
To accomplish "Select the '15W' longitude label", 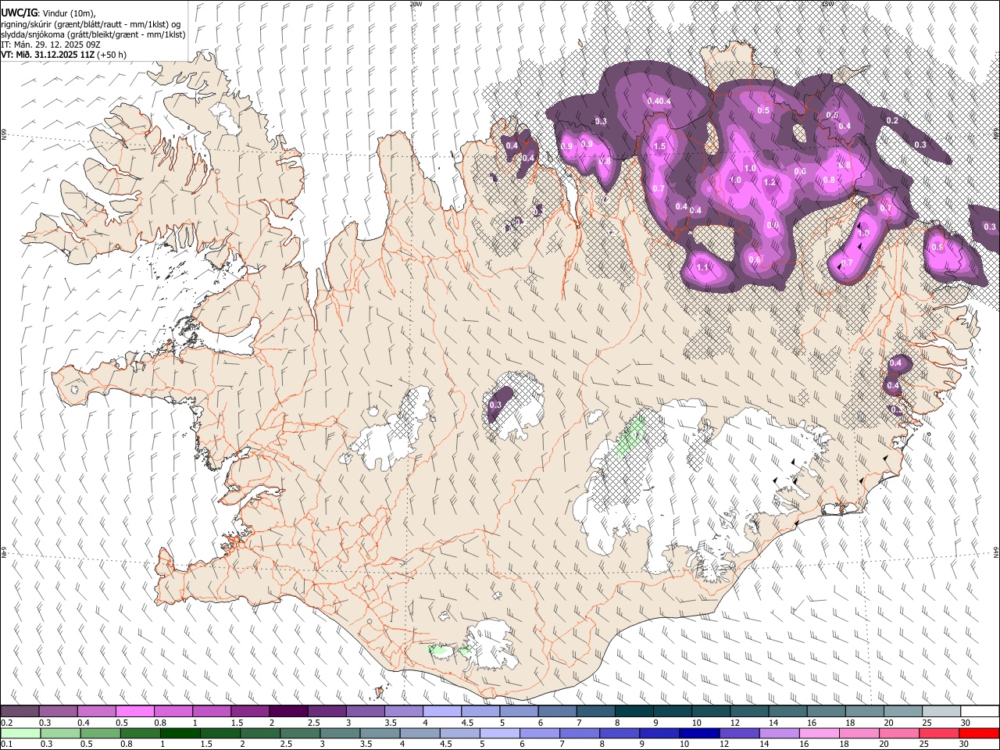I will click(828, 4).
